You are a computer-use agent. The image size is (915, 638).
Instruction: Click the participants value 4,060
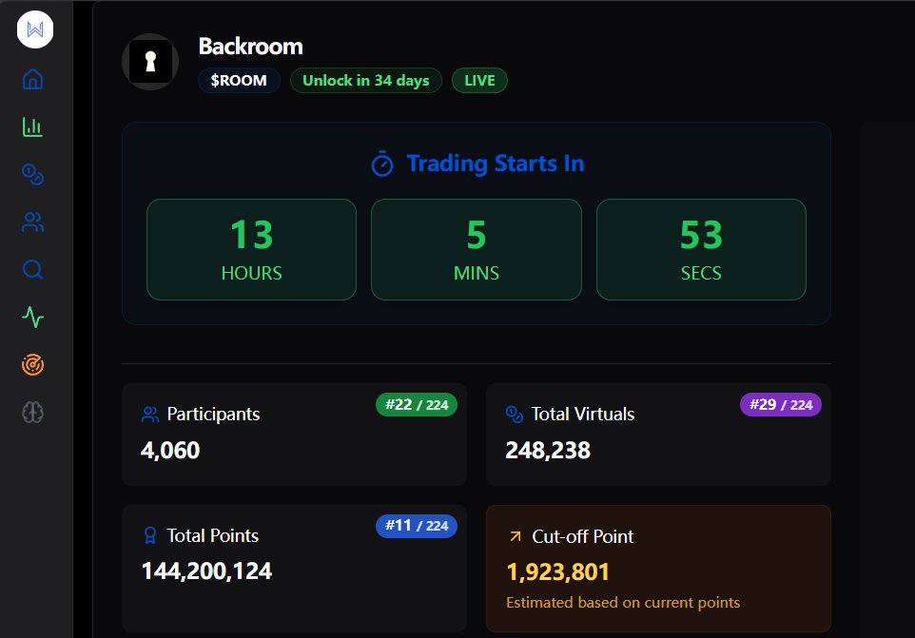[170, 451]
